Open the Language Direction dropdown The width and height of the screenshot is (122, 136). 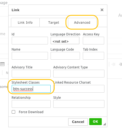[65, 40]
